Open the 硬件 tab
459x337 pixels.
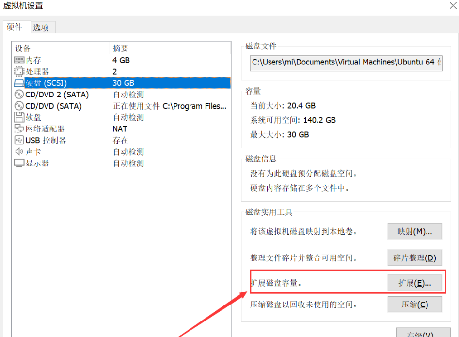15,27
